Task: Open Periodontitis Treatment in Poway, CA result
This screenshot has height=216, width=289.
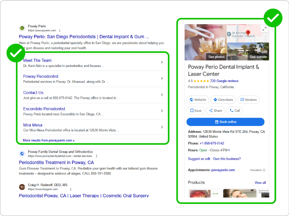Action: click(x=56, y=163)
